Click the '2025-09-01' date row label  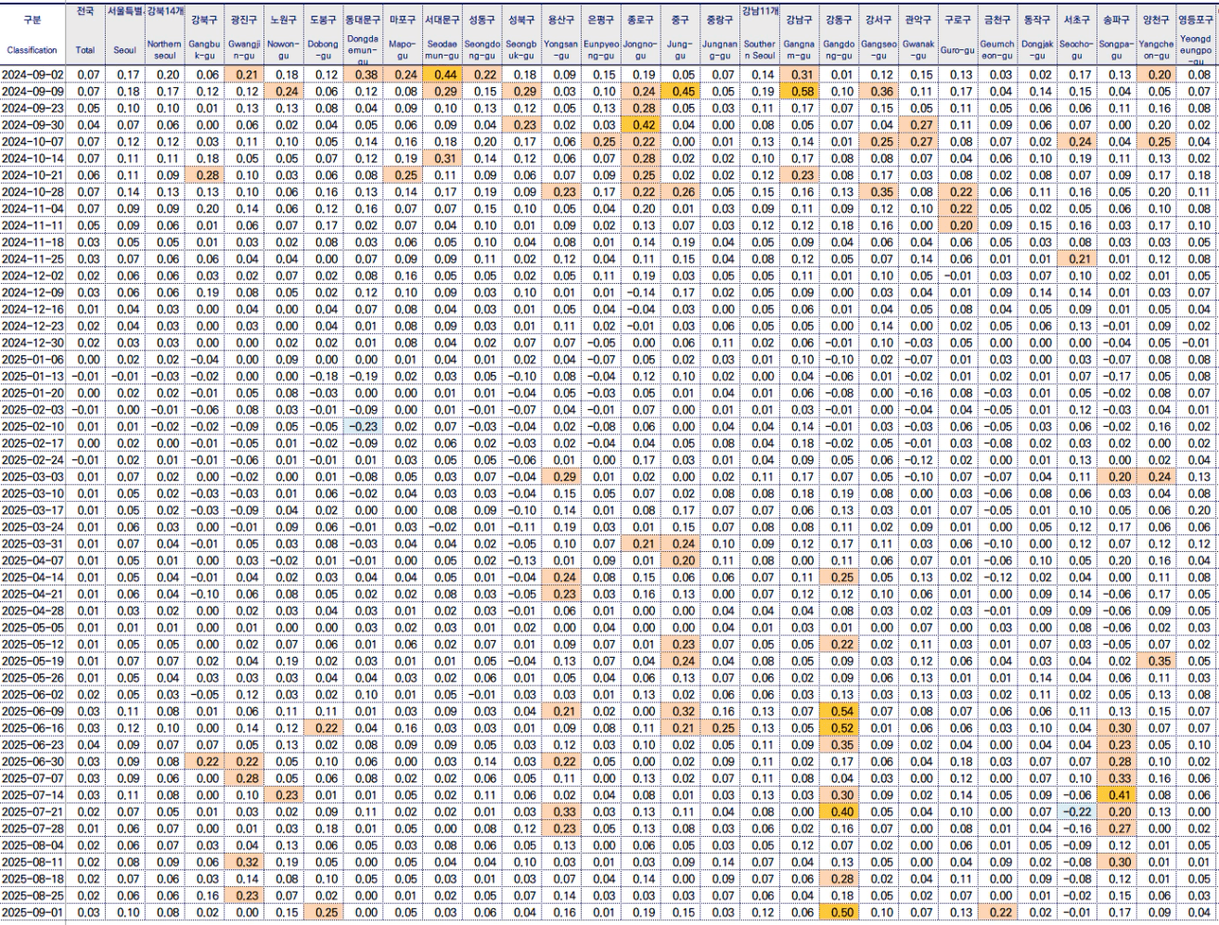32,911
